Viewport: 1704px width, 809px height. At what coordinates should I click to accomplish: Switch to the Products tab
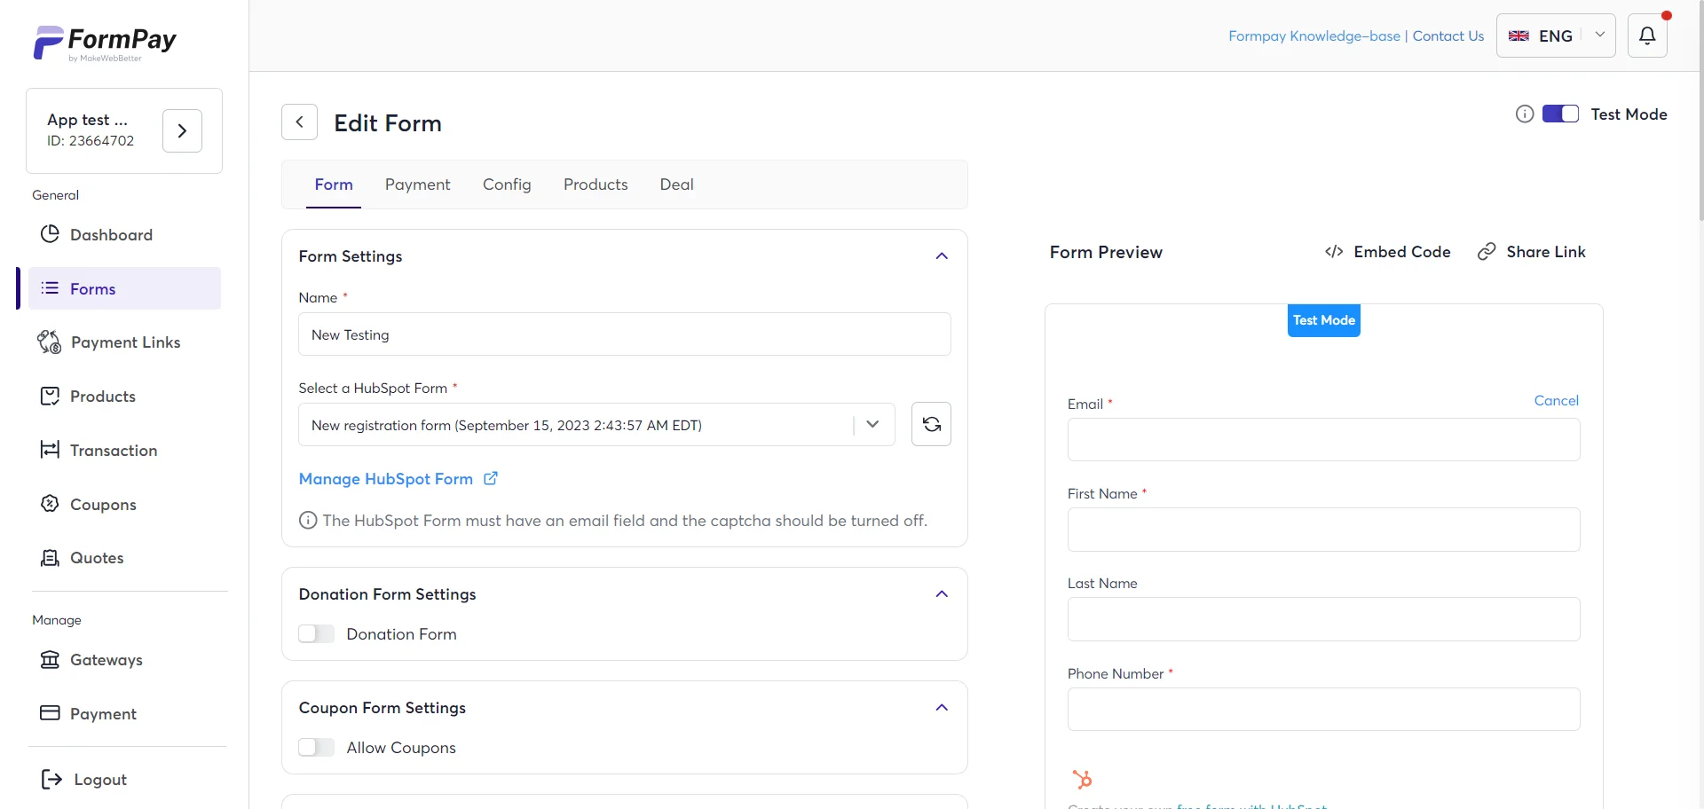click(x=596, y=185)
